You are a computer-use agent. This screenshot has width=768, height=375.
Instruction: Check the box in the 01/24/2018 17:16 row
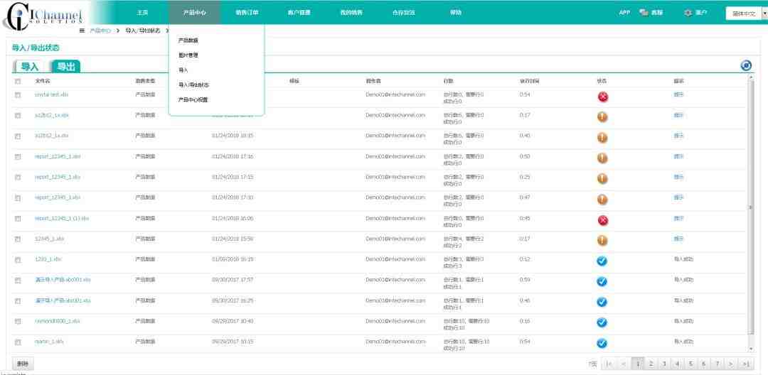coord(18,157)
